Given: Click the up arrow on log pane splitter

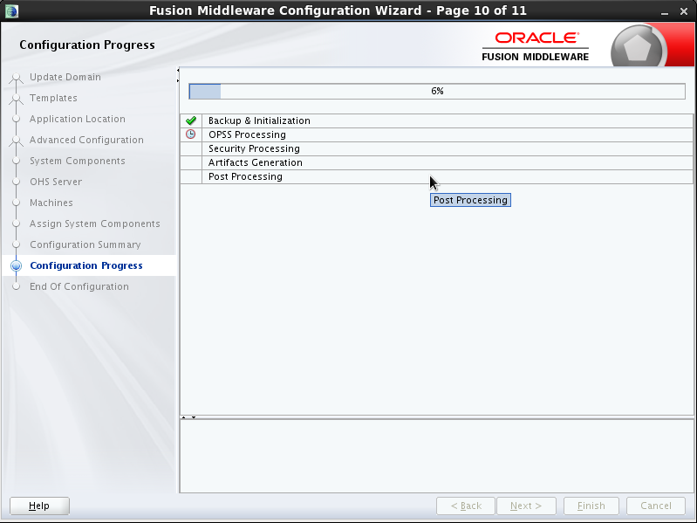Looking at the screenshot, I should coord(183,417).
